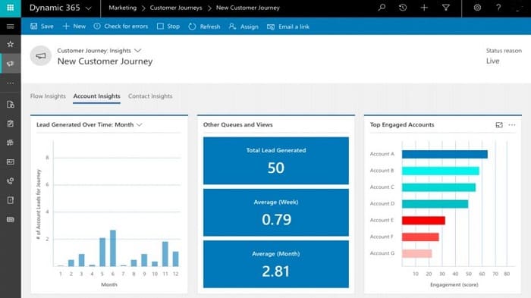
Task: Click the Account G light pink bar
Action: [x=417, y=253]
